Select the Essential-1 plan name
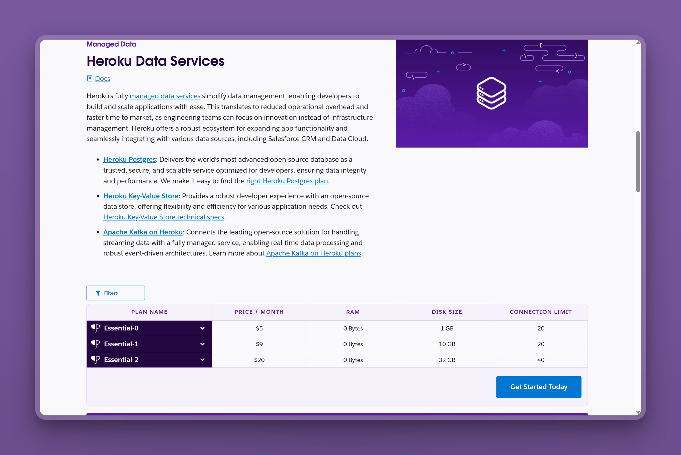 coord(121,344)
